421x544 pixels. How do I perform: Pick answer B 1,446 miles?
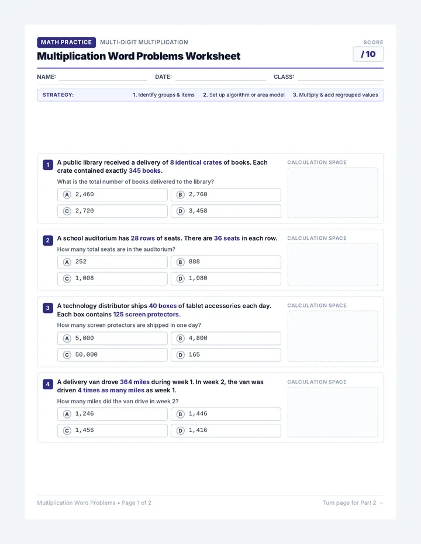pyautogui.click(x=226, y=414)
